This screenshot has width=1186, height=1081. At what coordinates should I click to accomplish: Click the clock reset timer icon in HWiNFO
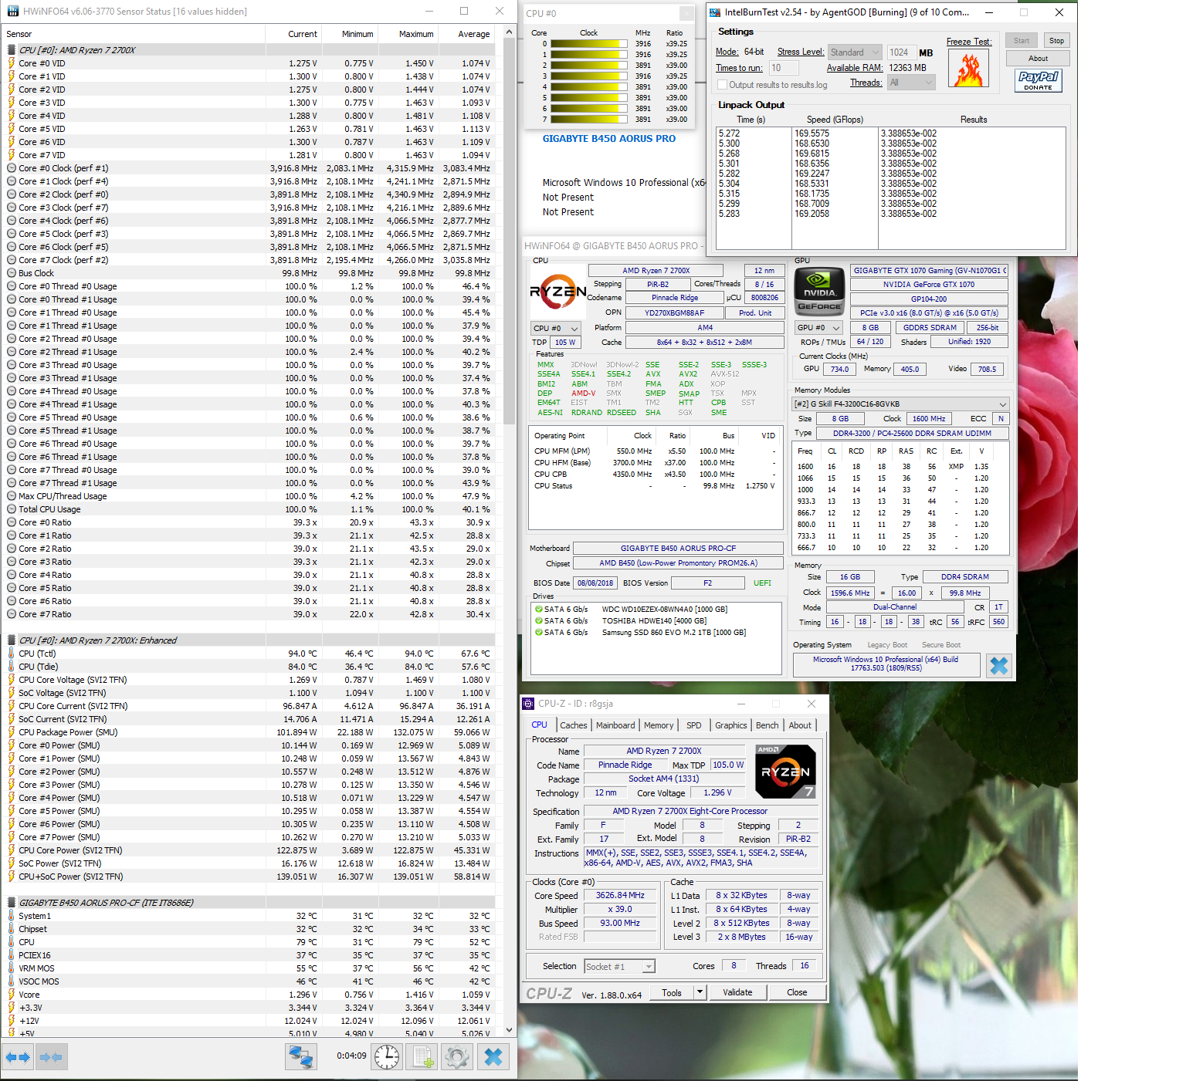point(388,1057)
